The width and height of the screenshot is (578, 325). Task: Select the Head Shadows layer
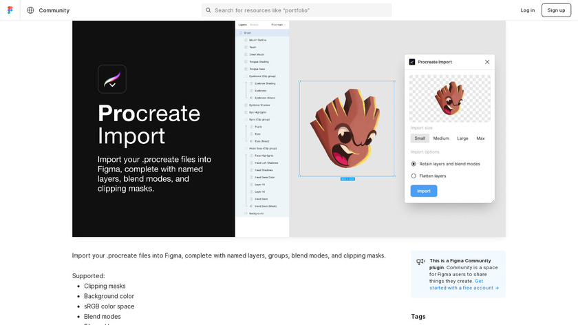coord(262,170)
